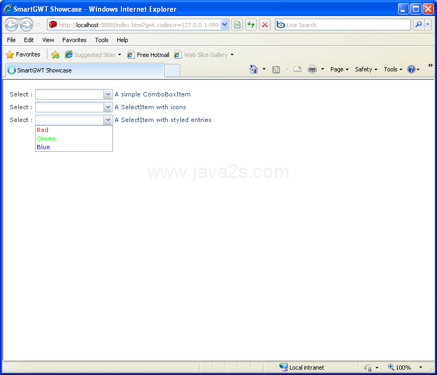Open a new blank tab
This screenshot has width=437, height=375.
[172, 70]
